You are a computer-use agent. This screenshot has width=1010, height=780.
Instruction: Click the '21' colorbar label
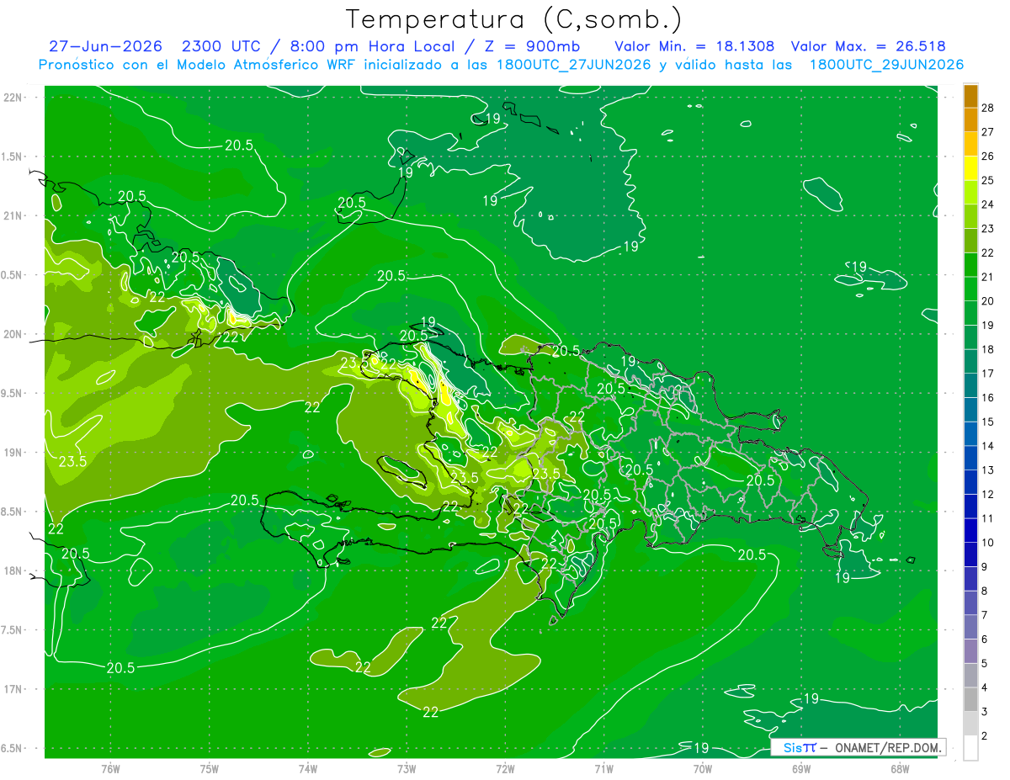[988, 277]
